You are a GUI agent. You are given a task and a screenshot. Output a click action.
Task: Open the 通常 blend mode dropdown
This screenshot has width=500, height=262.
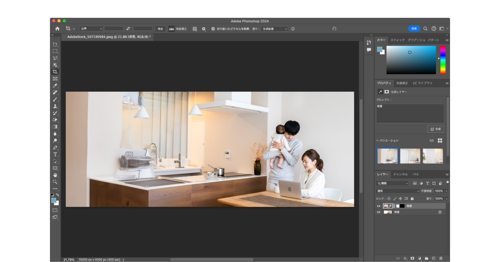point(397,191)
